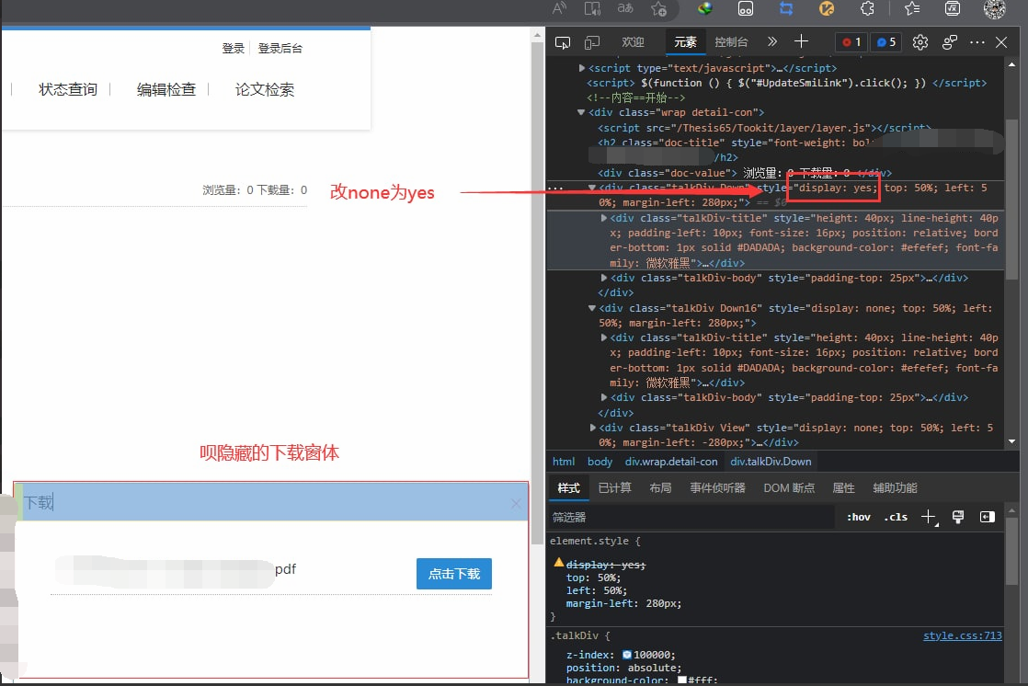Click the orange circular extension icon
This screenshot has height=686, width=1028.
point(827,8)
